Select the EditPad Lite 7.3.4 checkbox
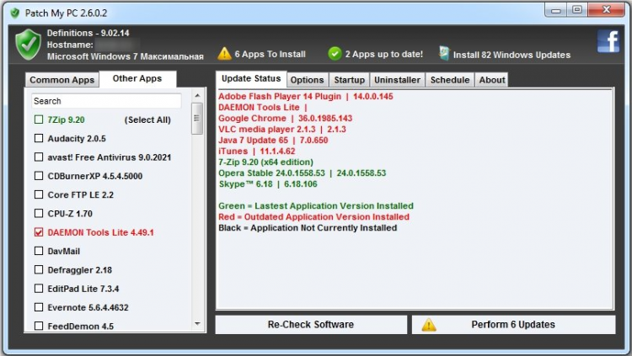Image resolution: width=632 pixels, height=356 pixels. coord(39,289)
